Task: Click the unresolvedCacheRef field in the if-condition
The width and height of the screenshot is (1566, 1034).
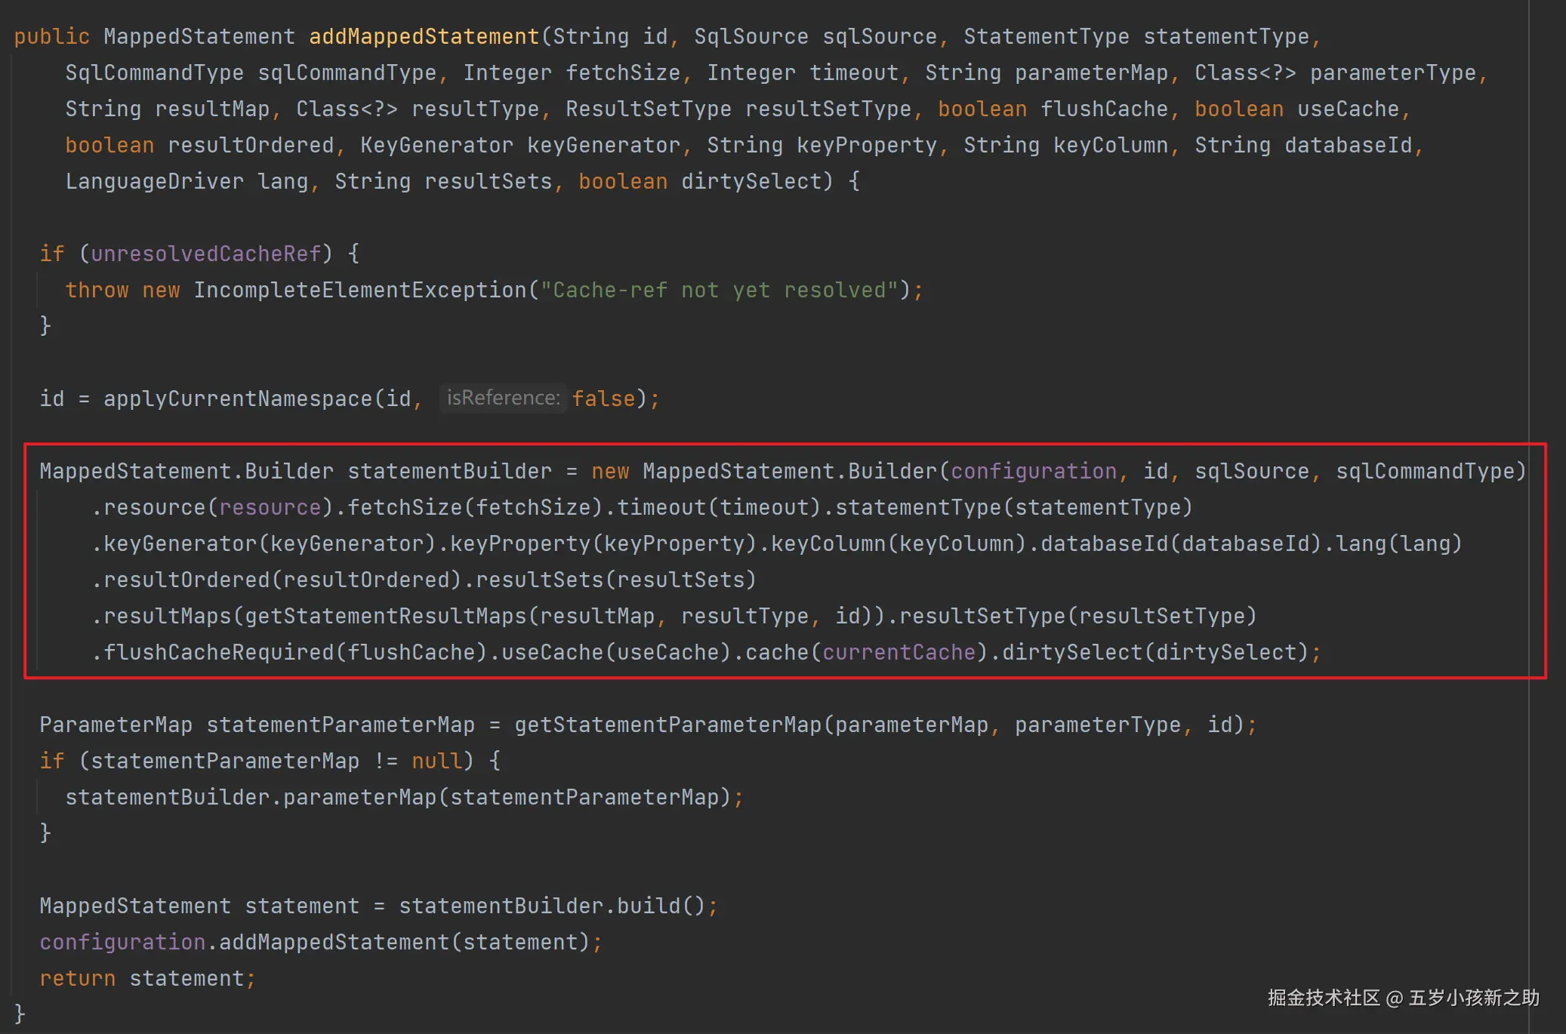Action: click(206, 254)
